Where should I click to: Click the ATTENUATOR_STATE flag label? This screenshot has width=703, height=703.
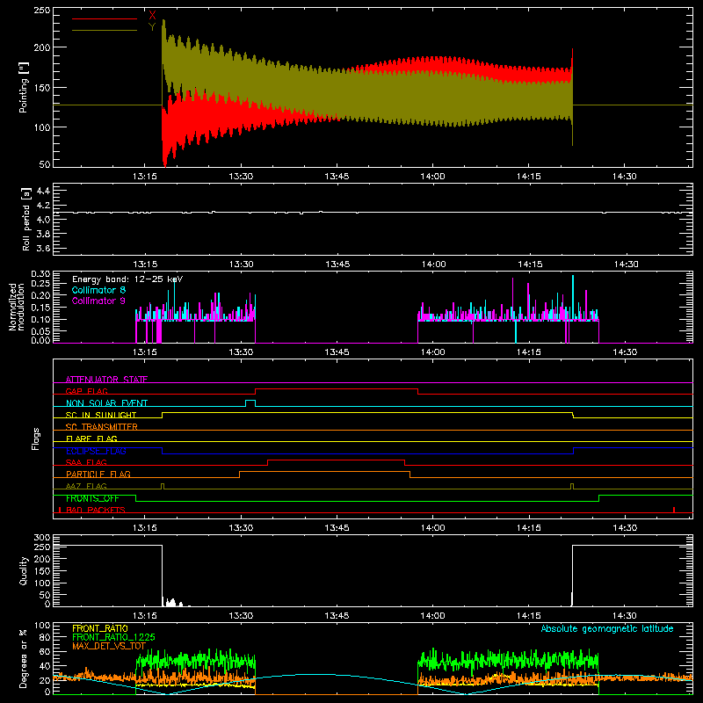(x=106, y=380)
